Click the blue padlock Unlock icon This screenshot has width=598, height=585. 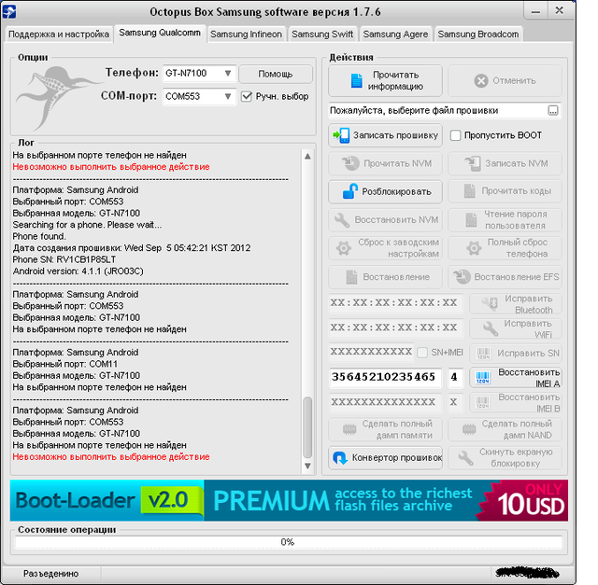click(350, 191)
